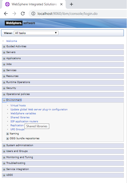Click the Monitoring and Tuning label
This screenshot has width=127, height=183.
click(20, 157)
